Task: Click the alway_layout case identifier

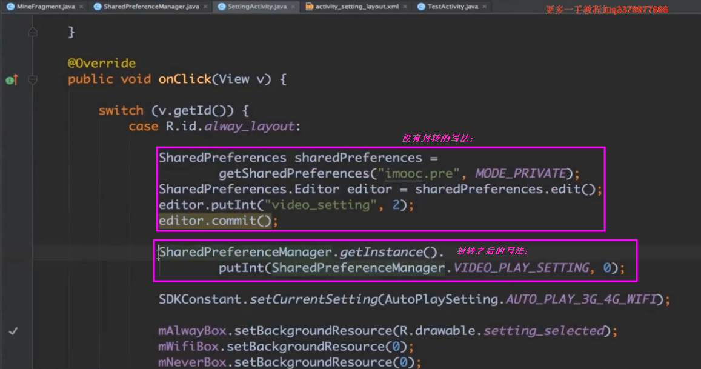Action: click(250, 127)
